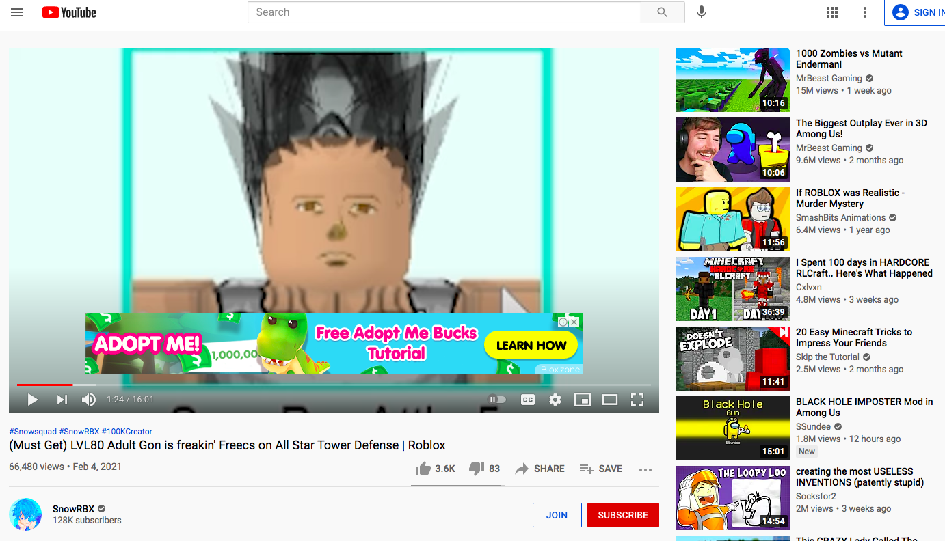
Task: Open title 'I Spent 100 days in HARDCORE'
Action: (864, 268)
